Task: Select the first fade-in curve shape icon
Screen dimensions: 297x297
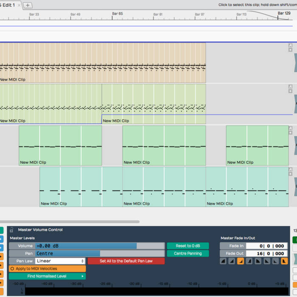Action: coord(223,261)
